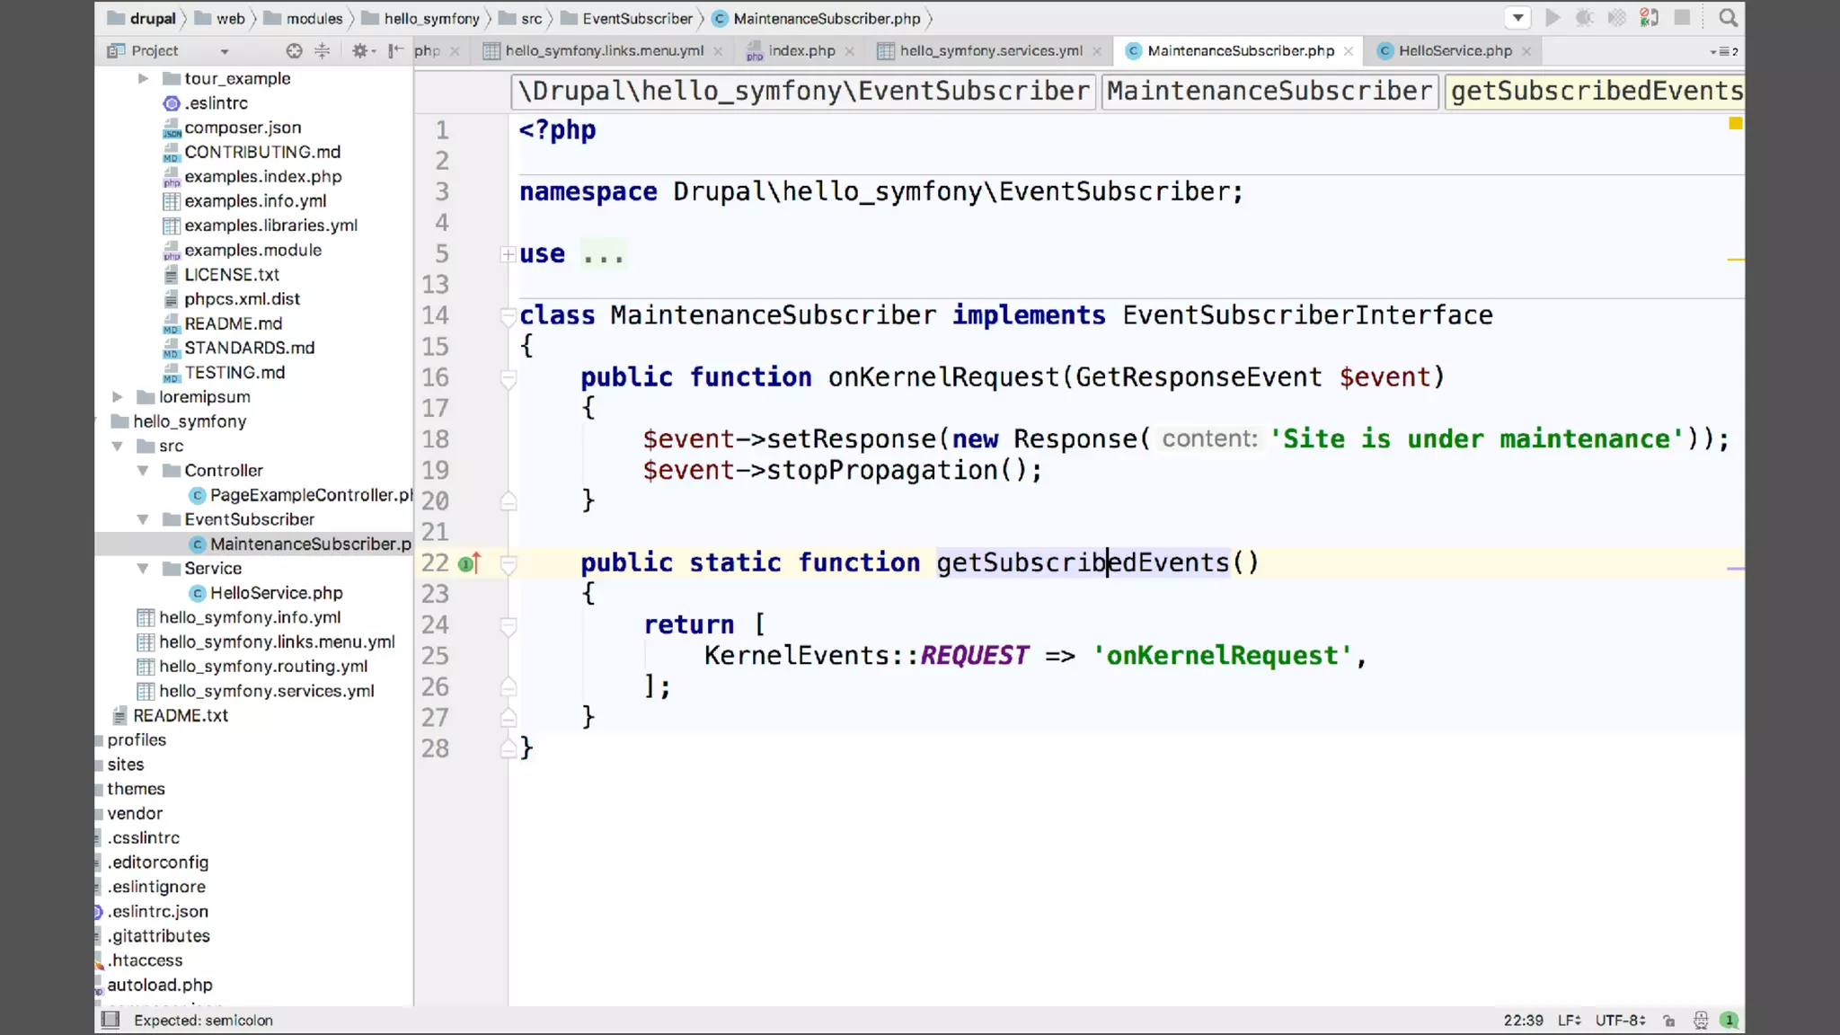Hide Project panel with the hide icon
1840x1035 pixels.
click(x=394, y=51)
